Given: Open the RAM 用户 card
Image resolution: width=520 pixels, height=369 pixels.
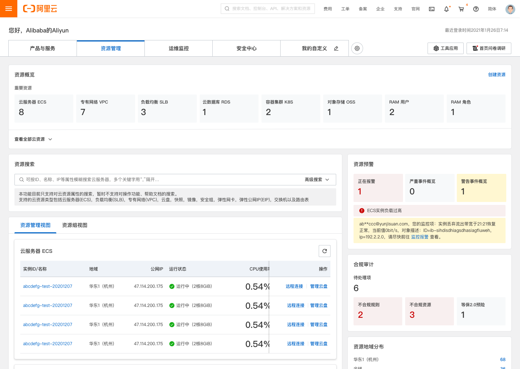Looking at the screenshot, I should click(x=414, y=109).
